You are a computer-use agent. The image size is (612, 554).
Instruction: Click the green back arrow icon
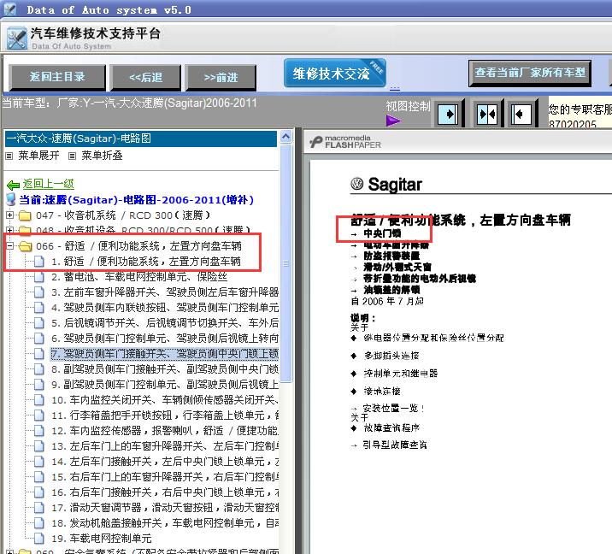point(14,185)
